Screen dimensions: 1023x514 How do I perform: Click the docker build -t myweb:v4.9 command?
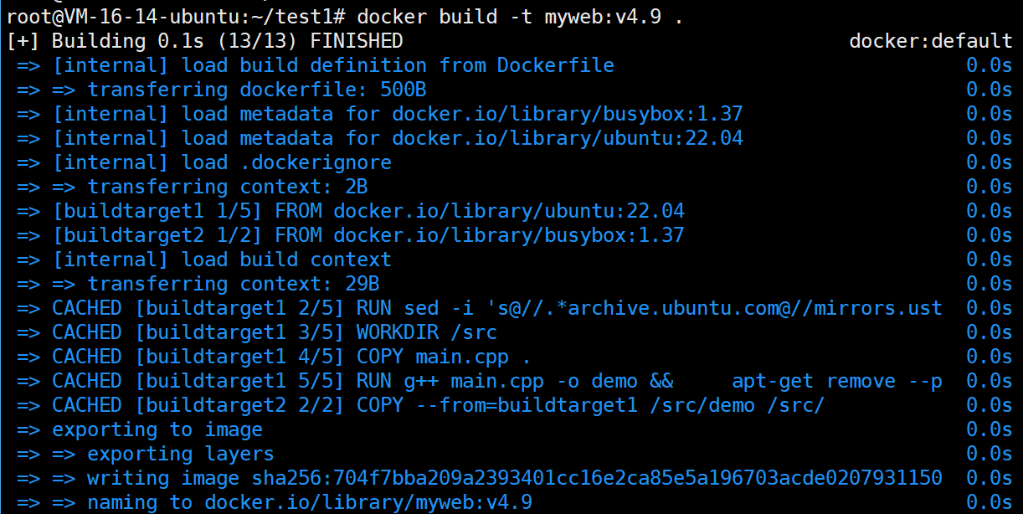[519, 17]
